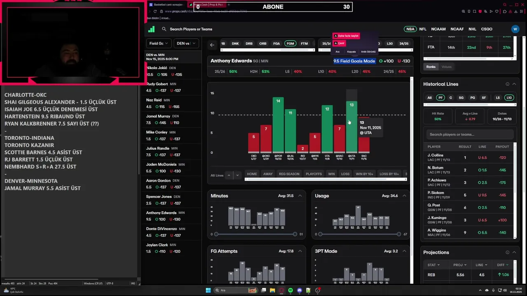
Task: Lower alt line with down chevron
Action: [237, 175]
